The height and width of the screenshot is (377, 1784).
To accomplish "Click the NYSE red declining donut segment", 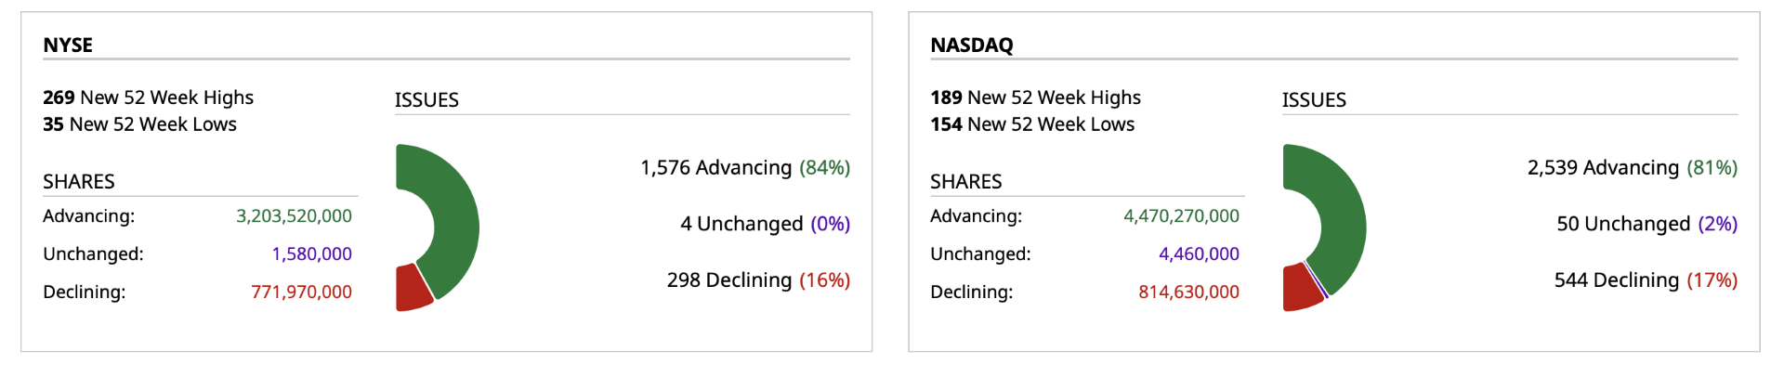I will (x=411, y=289).
